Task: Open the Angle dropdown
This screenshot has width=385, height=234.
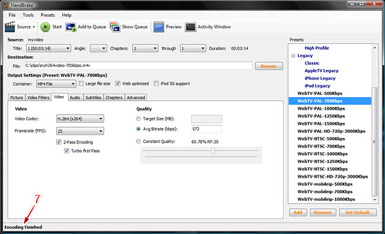Action: tap(98, 49)
